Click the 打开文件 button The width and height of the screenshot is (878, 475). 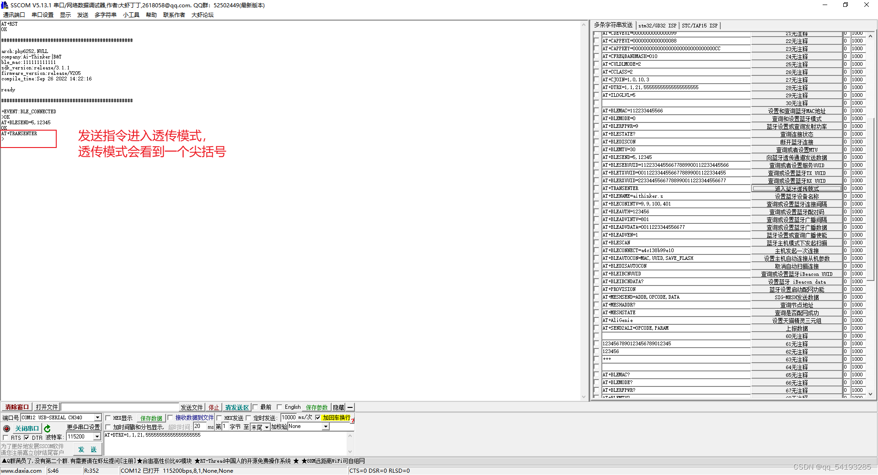[47, 407]
